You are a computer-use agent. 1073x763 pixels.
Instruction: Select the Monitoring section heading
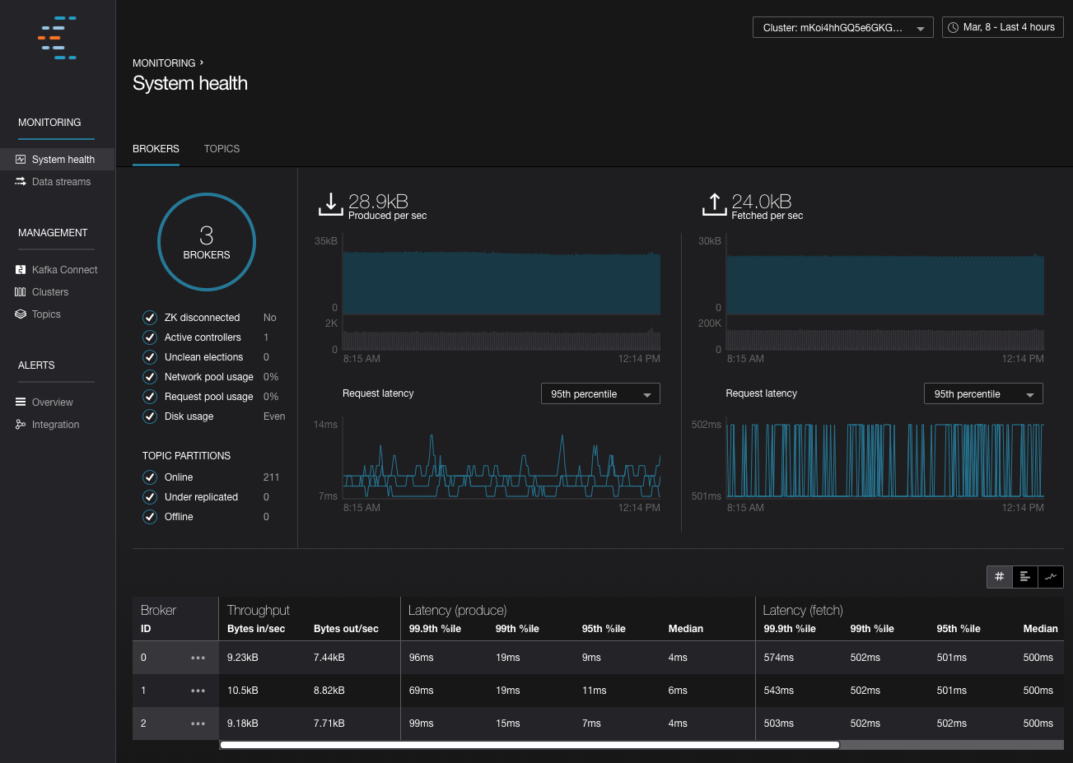[49, 123]
